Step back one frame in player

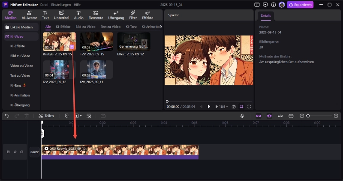click(x=201, y=107)
